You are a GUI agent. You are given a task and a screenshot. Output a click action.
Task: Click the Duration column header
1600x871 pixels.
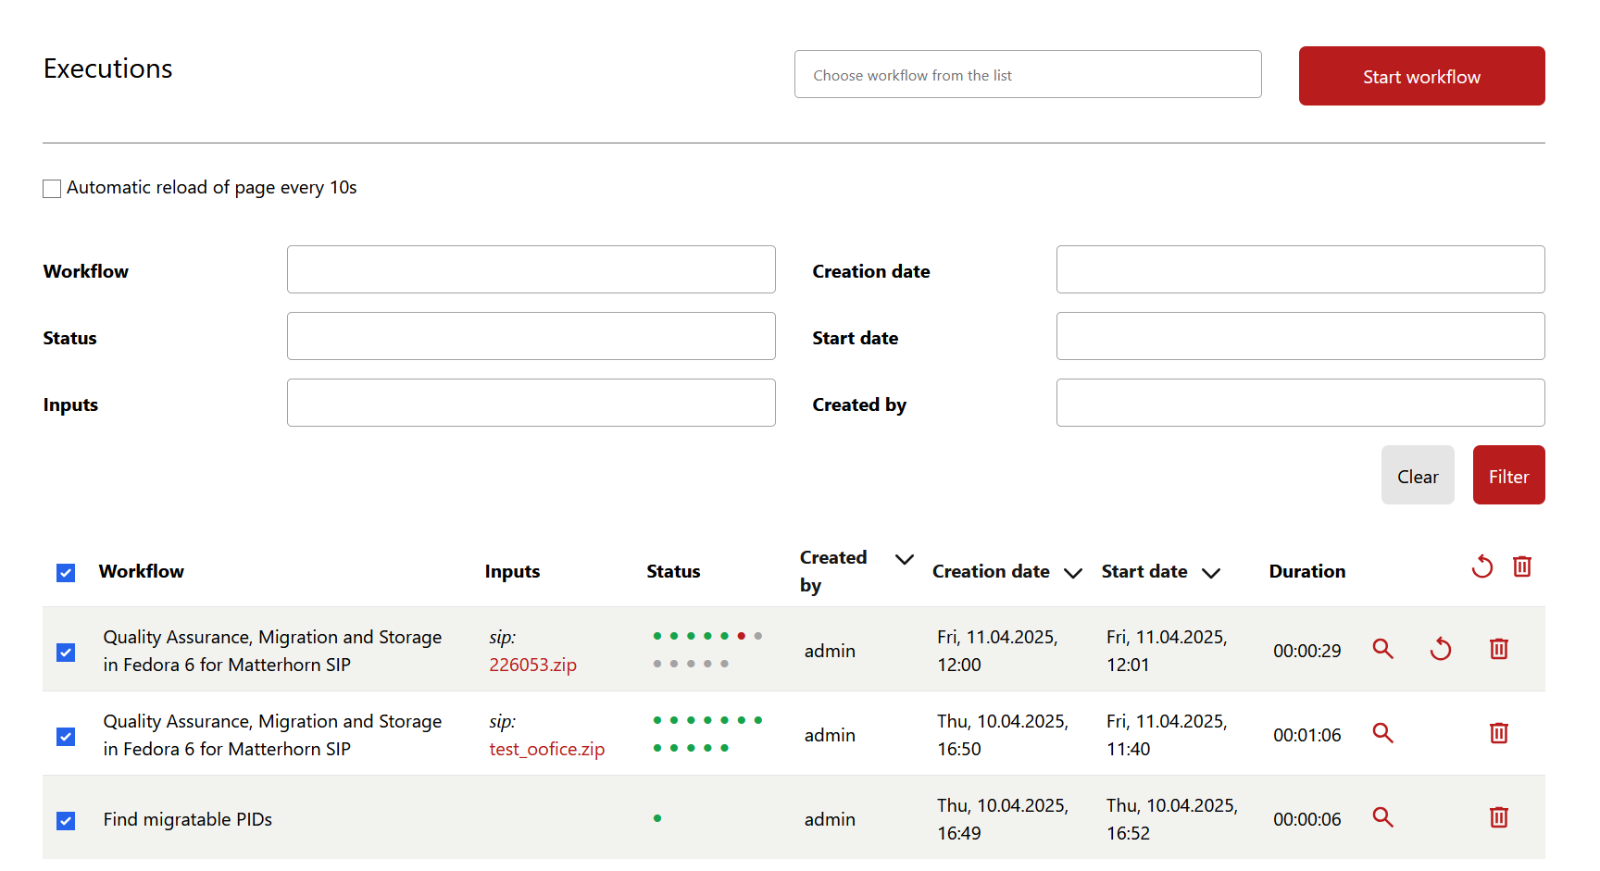[1306, 571]
